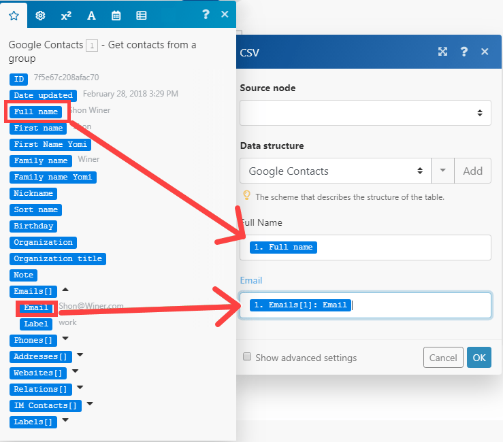Select the Relations[] array pill
The width and height of the screenshot is (503, 442).
click(41, 390)
